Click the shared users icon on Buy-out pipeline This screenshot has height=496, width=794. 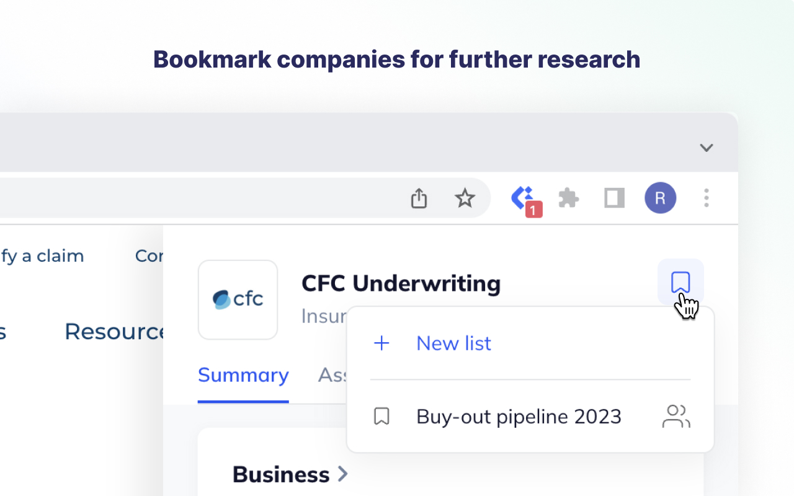coord(676,417)
